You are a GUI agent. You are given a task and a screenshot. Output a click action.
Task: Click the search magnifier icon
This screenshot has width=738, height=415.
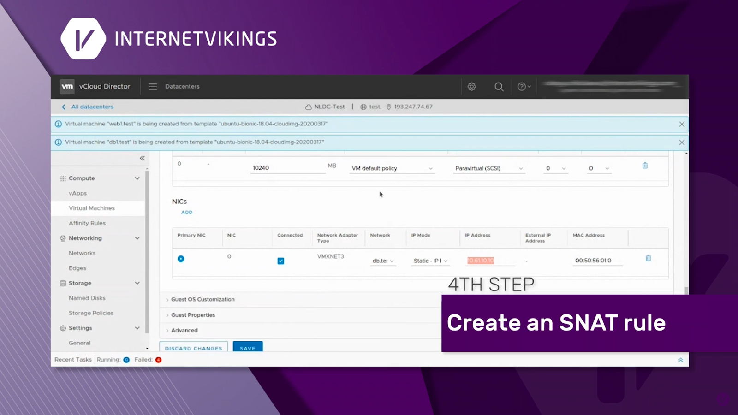499,86
